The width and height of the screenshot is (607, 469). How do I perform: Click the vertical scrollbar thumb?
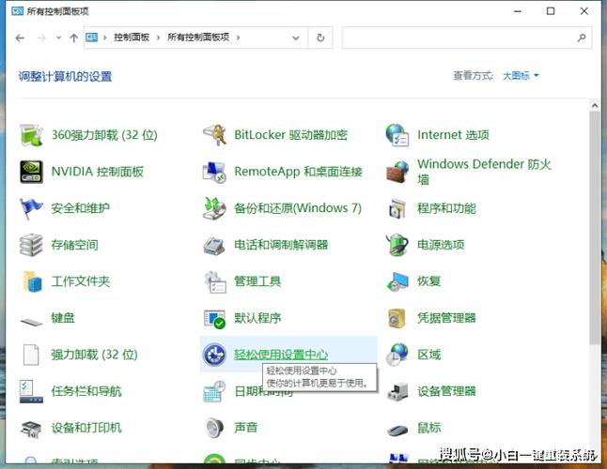595,228
